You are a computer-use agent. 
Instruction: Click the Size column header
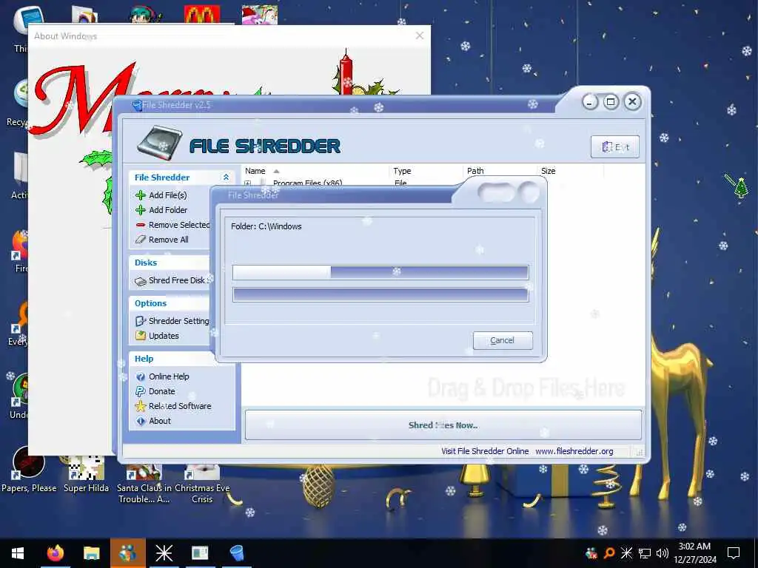[x=549, y=171]
